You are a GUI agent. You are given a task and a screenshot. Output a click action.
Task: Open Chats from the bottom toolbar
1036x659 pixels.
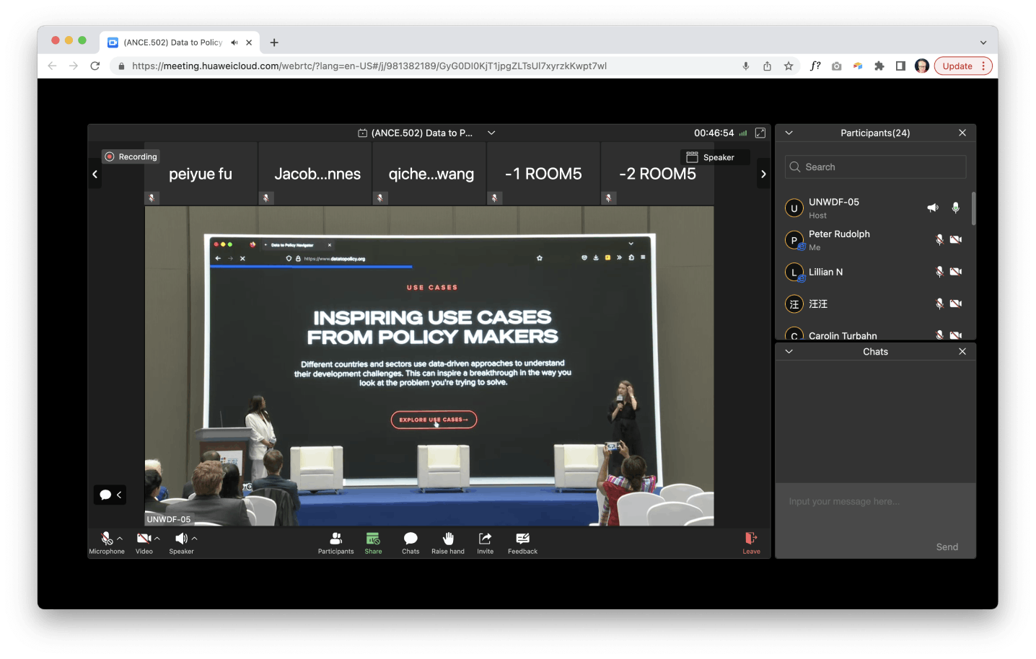tap(411, 539)
